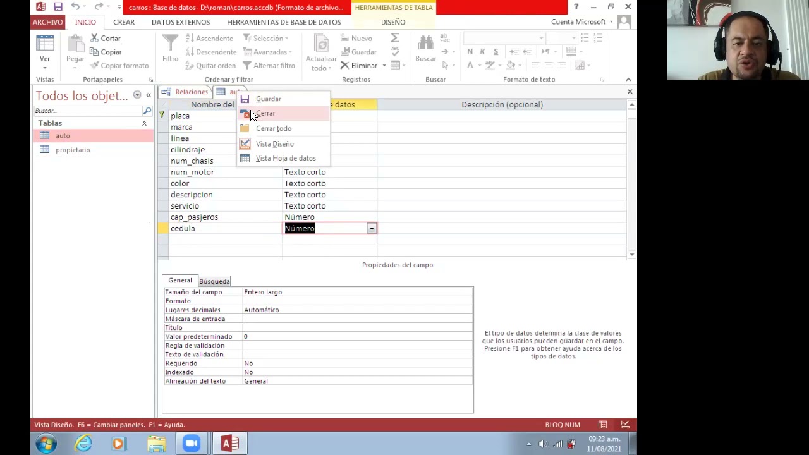
Task: Click the Copiar button
Action: 106,52
